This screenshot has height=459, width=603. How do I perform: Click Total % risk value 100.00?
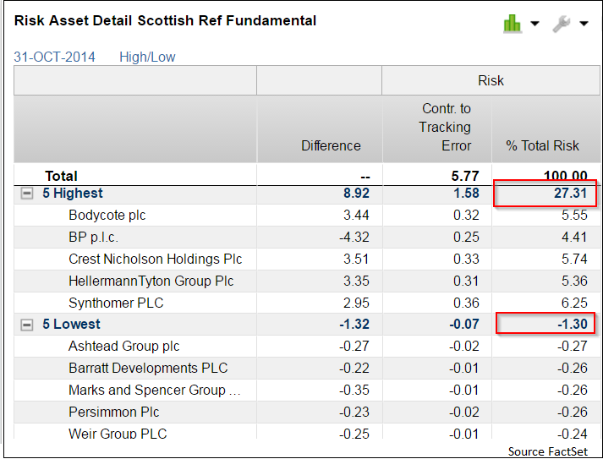[565, 176]
